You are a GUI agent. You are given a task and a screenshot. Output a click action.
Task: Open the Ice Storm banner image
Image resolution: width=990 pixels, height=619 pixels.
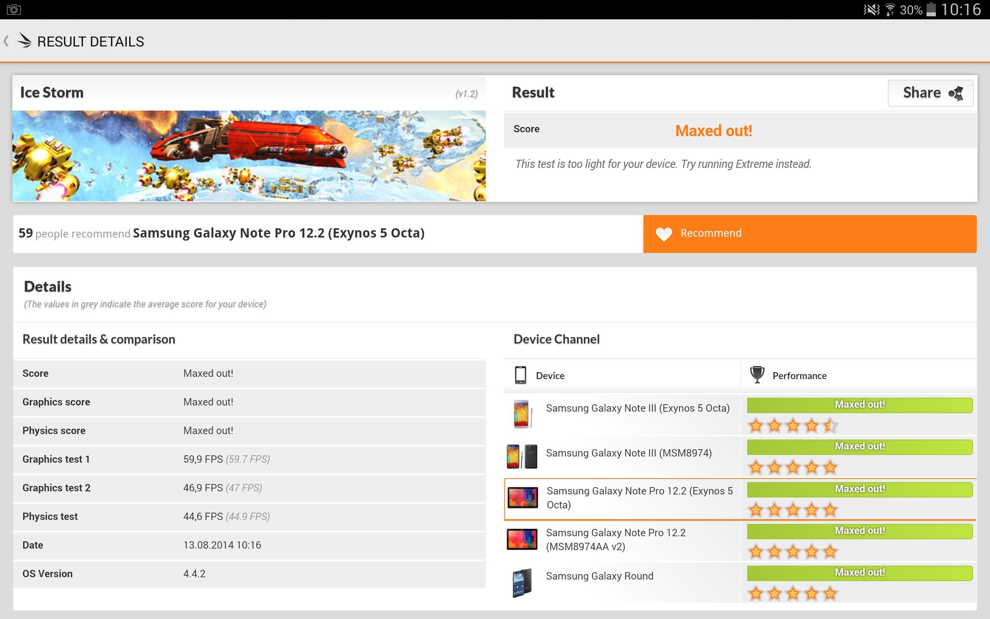pos(249,156)
